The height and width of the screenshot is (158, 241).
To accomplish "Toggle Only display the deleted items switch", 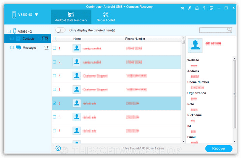I will [60, 30].
